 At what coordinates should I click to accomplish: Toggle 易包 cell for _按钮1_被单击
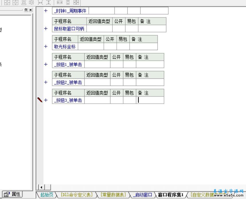click(129, 64)
